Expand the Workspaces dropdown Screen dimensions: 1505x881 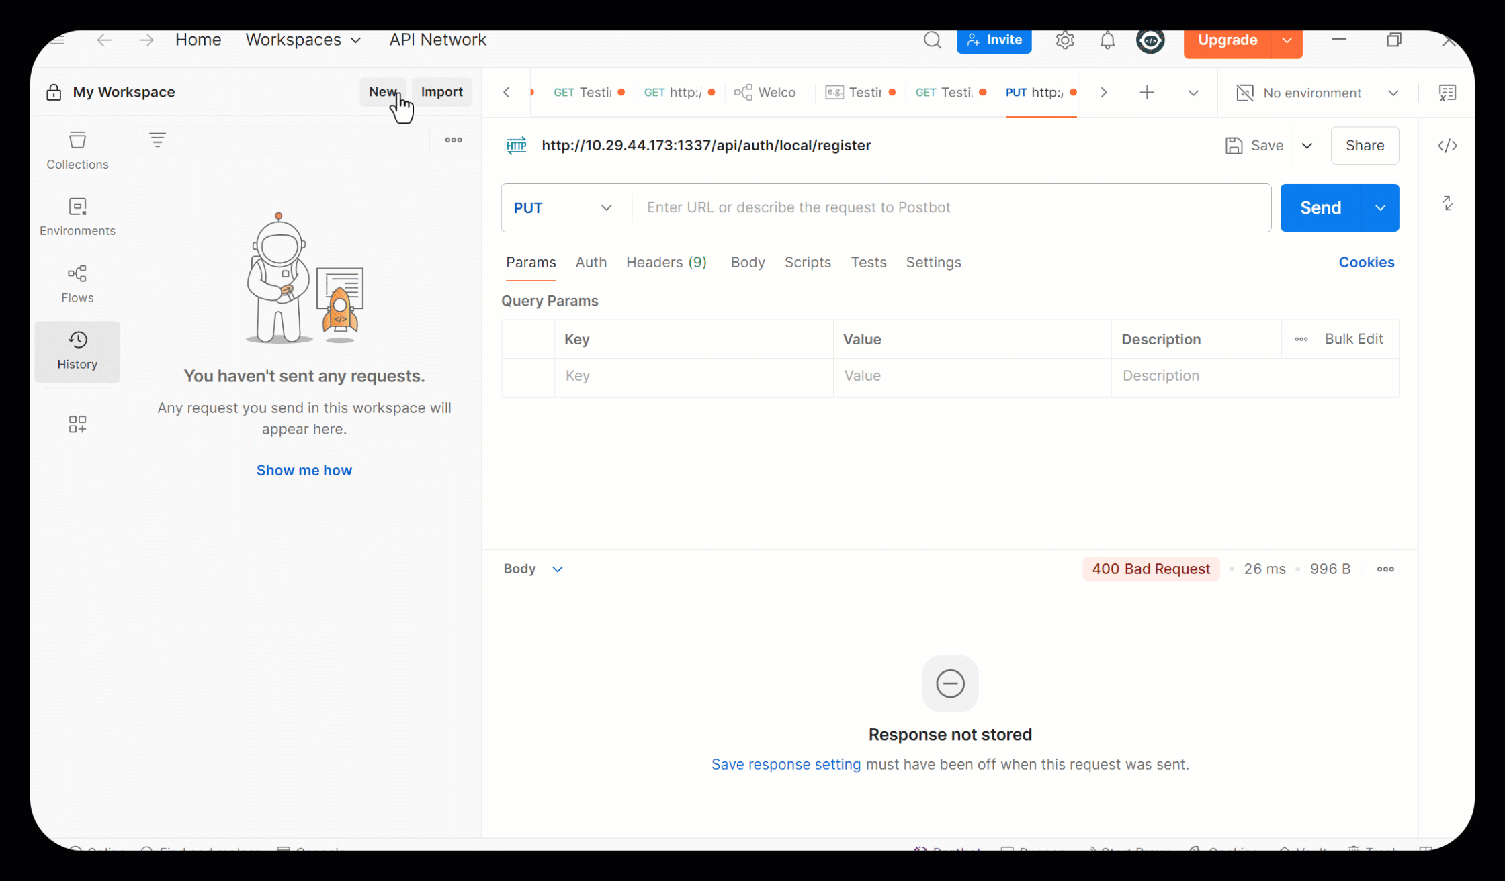pyautogui.click(x=303, y=40)
